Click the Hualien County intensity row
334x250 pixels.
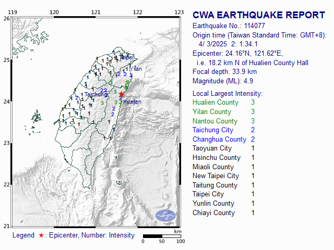pos(224,103)
